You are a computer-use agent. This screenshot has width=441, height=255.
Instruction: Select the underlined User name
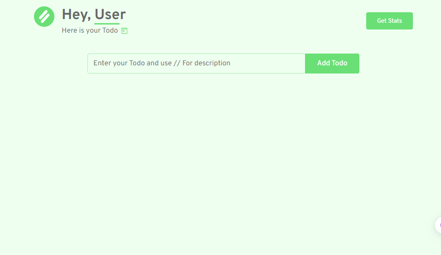(110, 15)
